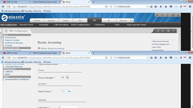Open Unembedded FreePBX link
The height and width of the screenshot is (108, 193).
tap(17, 79)
